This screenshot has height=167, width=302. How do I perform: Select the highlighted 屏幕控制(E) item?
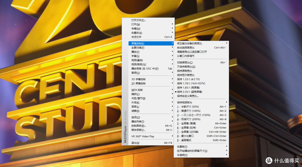(x=151, y=43)
